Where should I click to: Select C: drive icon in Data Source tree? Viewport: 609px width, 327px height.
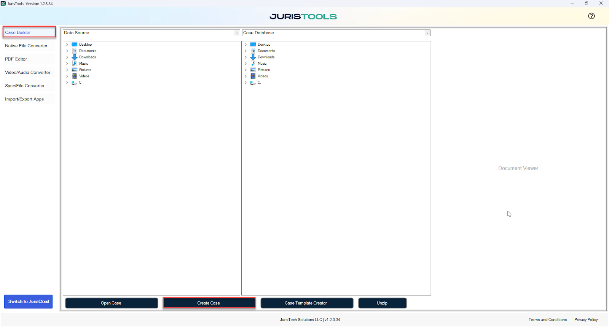(x=75, y=83)
